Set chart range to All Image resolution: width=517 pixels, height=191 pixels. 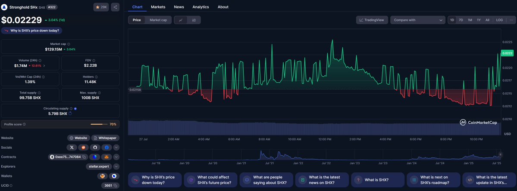coord(487,20)
